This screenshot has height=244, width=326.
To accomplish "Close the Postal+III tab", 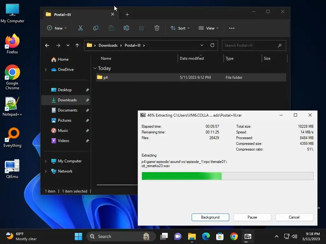I will tap(112, 14).
